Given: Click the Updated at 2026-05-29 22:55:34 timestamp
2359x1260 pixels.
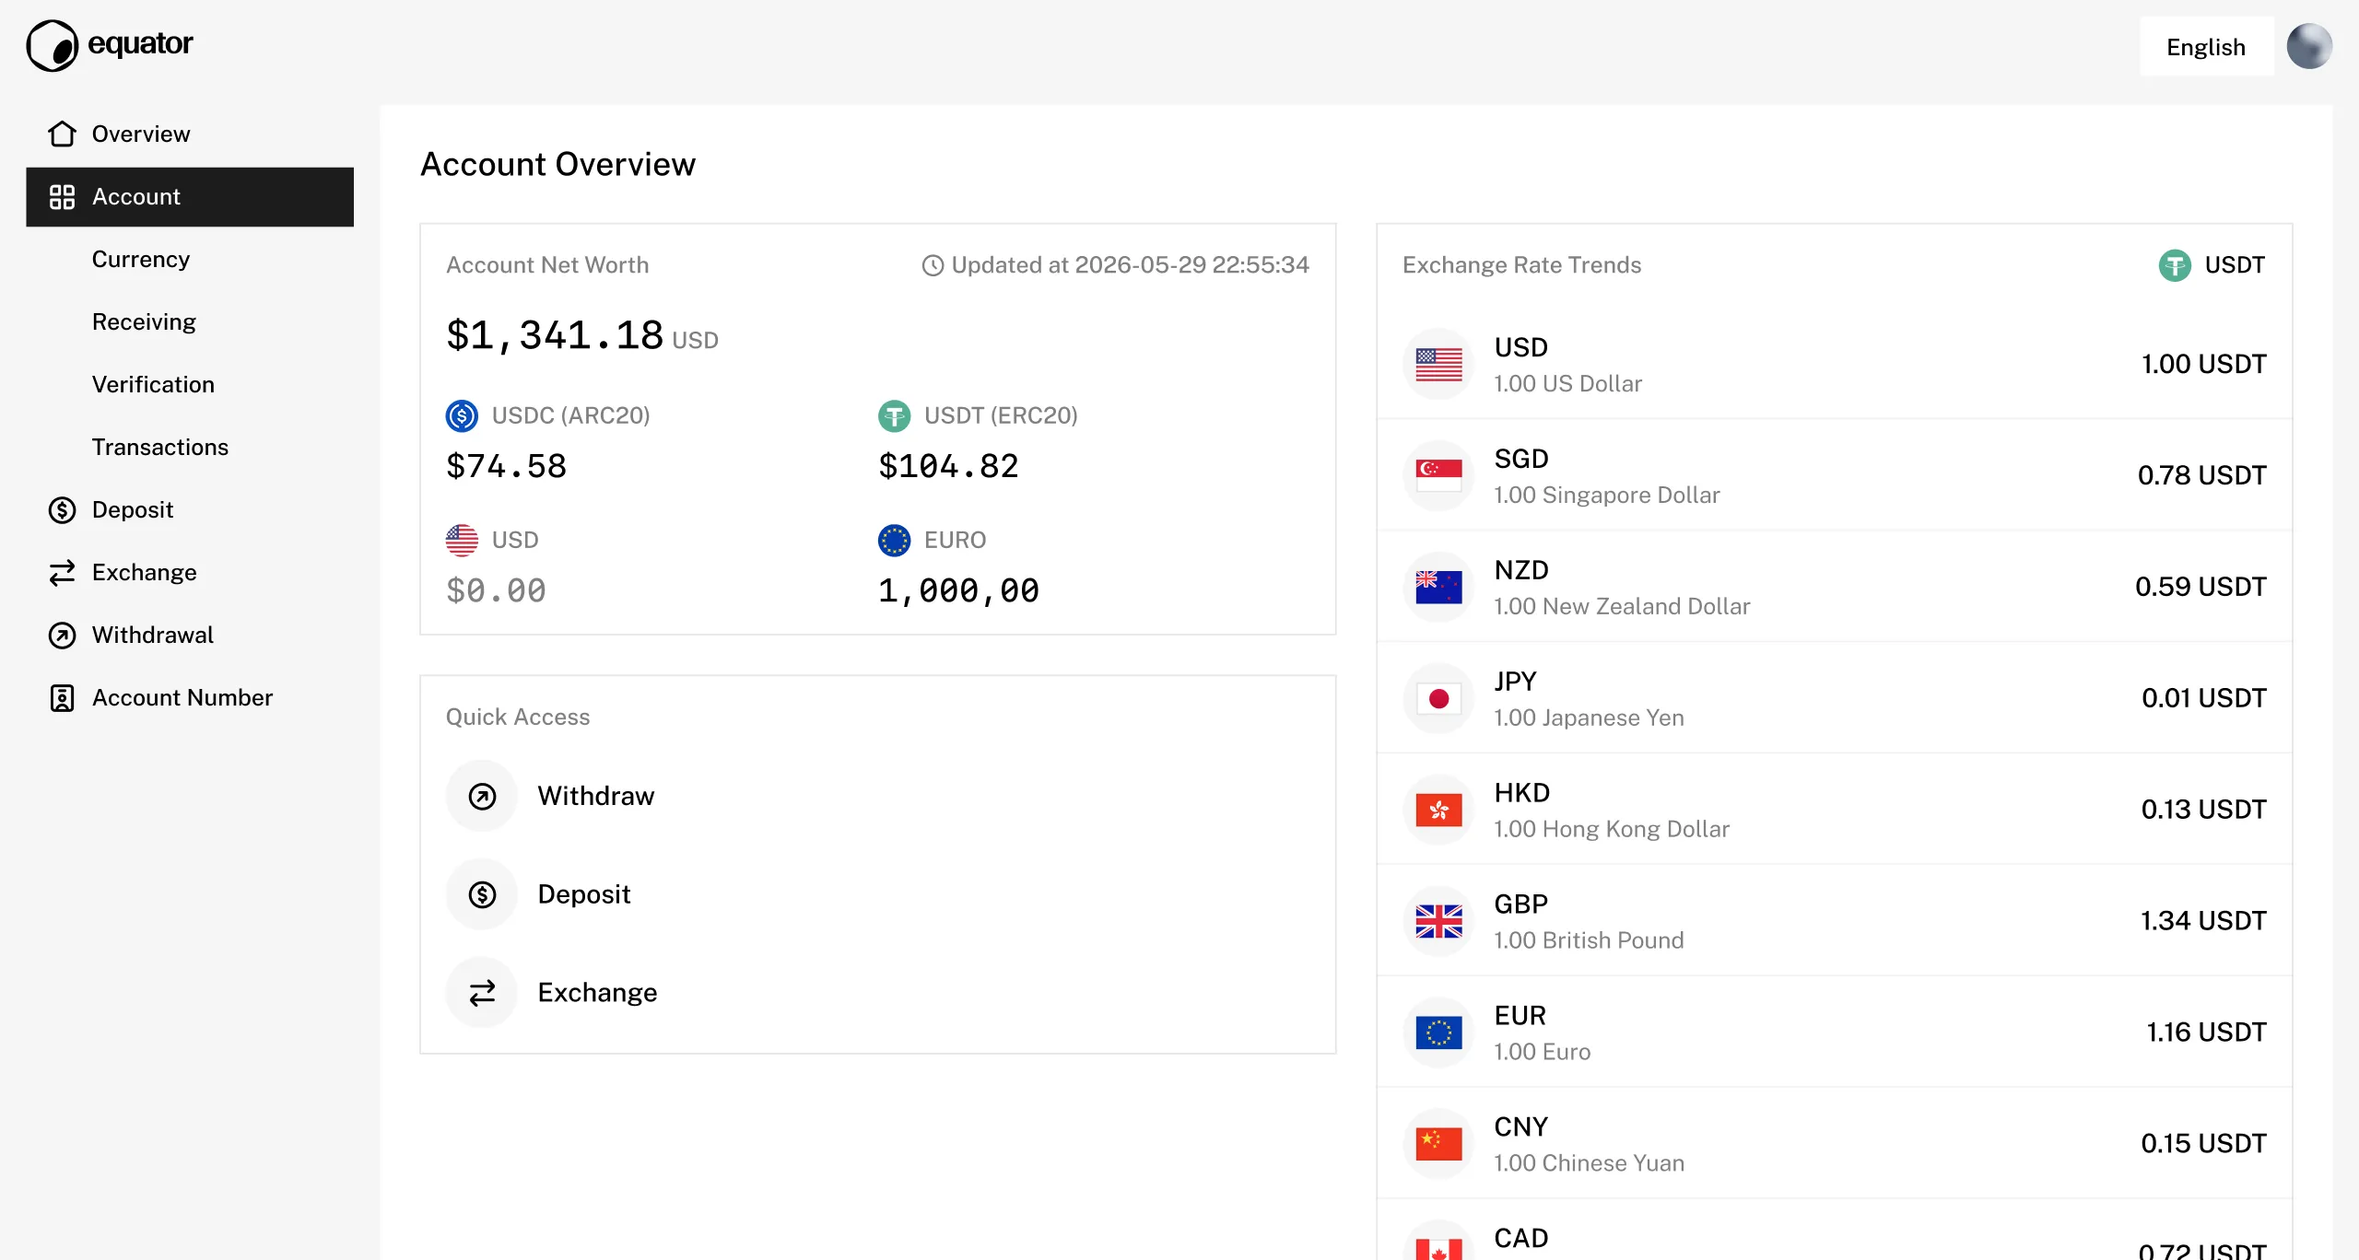Looking at the screenshot, I should click(x=1130, y=265).
